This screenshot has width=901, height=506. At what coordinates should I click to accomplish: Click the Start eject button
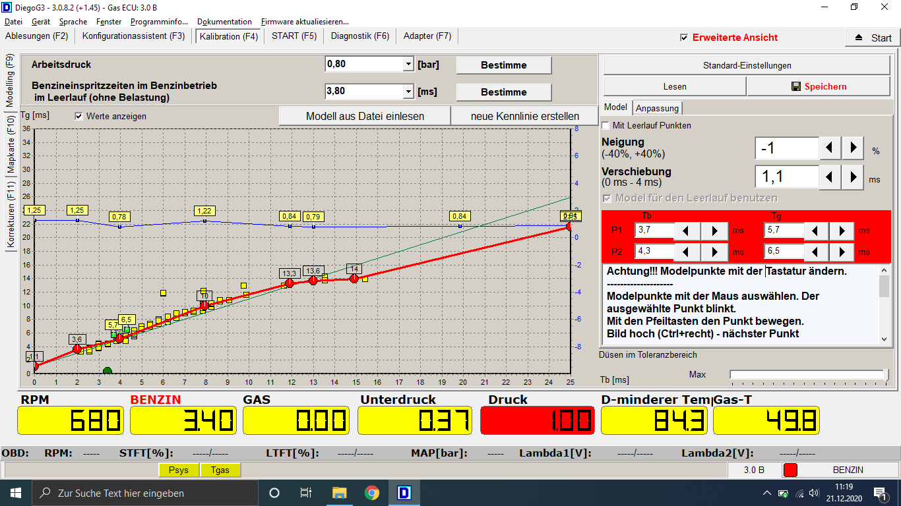tap(873, 38)
